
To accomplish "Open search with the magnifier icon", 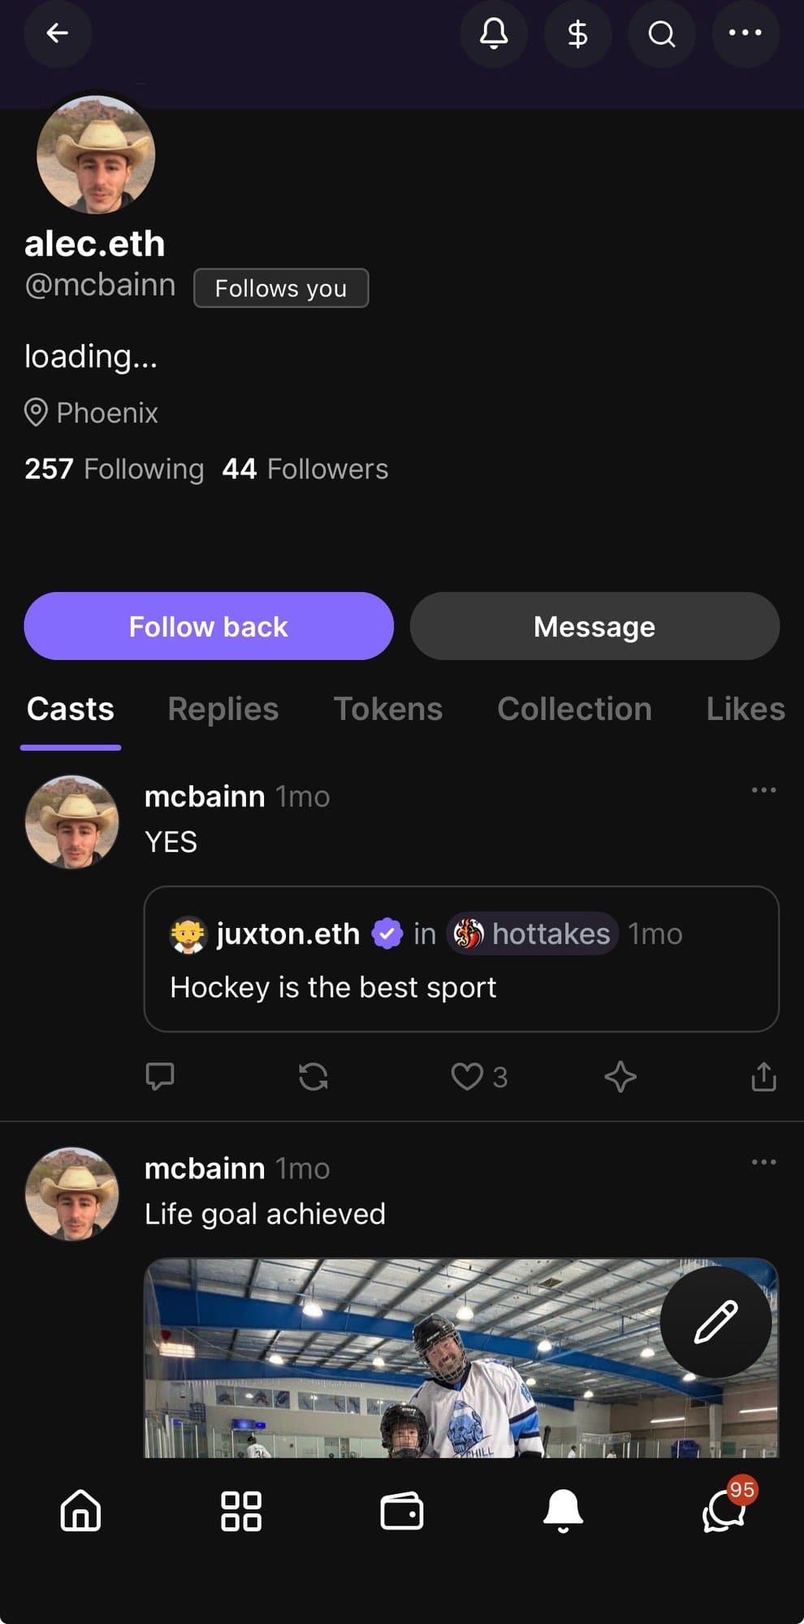I will (x=661, y=33).
